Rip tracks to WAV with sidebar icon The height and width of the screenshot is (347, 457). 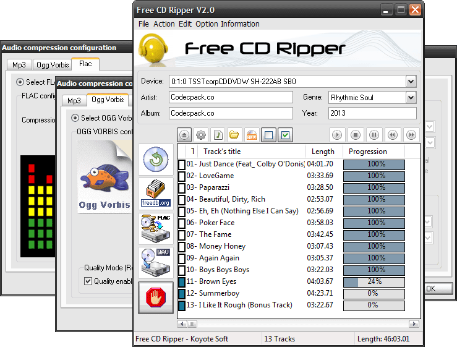(x=156, y=263)
